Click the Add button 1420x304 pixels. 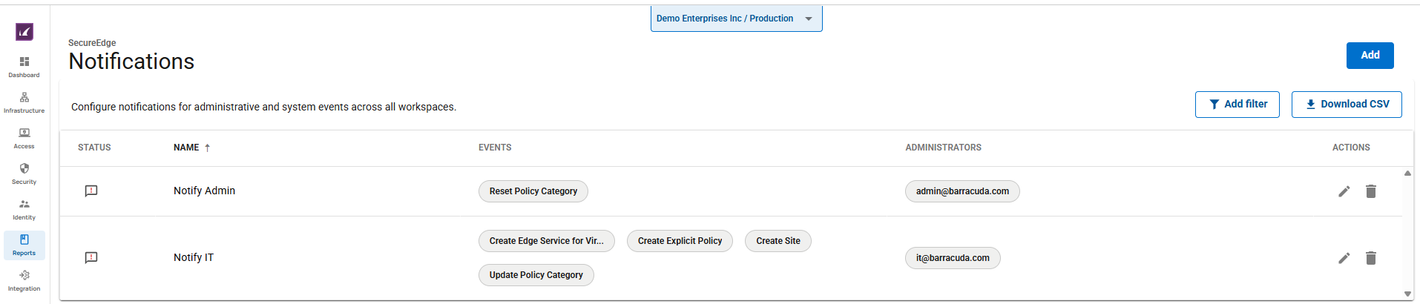click(1370, 56)
